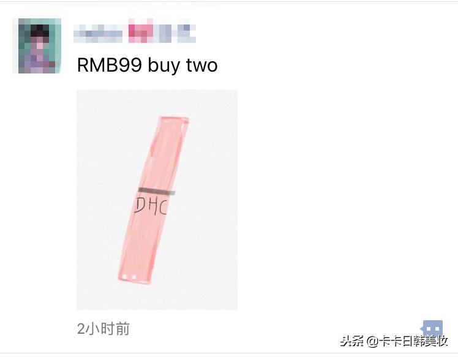The height and width of the screenshot is (357, 458).
Task: Tap the handwritten 'DHC' label in the drawing
Action: tap(151, 206)
